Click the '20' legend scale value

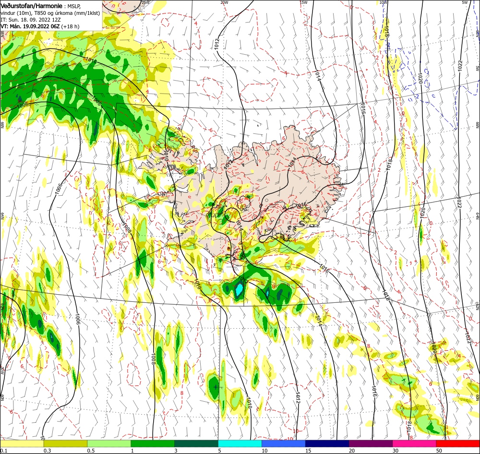tap(352, 451)
